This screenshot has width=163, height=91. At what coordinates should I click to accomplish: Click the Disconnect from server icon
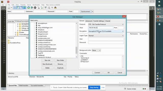[x=38, y=8]
